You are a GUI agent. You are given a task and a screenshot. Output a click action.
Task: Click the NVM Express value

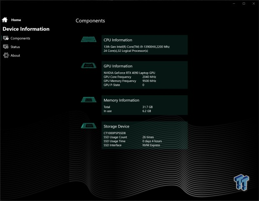point(151,145)
